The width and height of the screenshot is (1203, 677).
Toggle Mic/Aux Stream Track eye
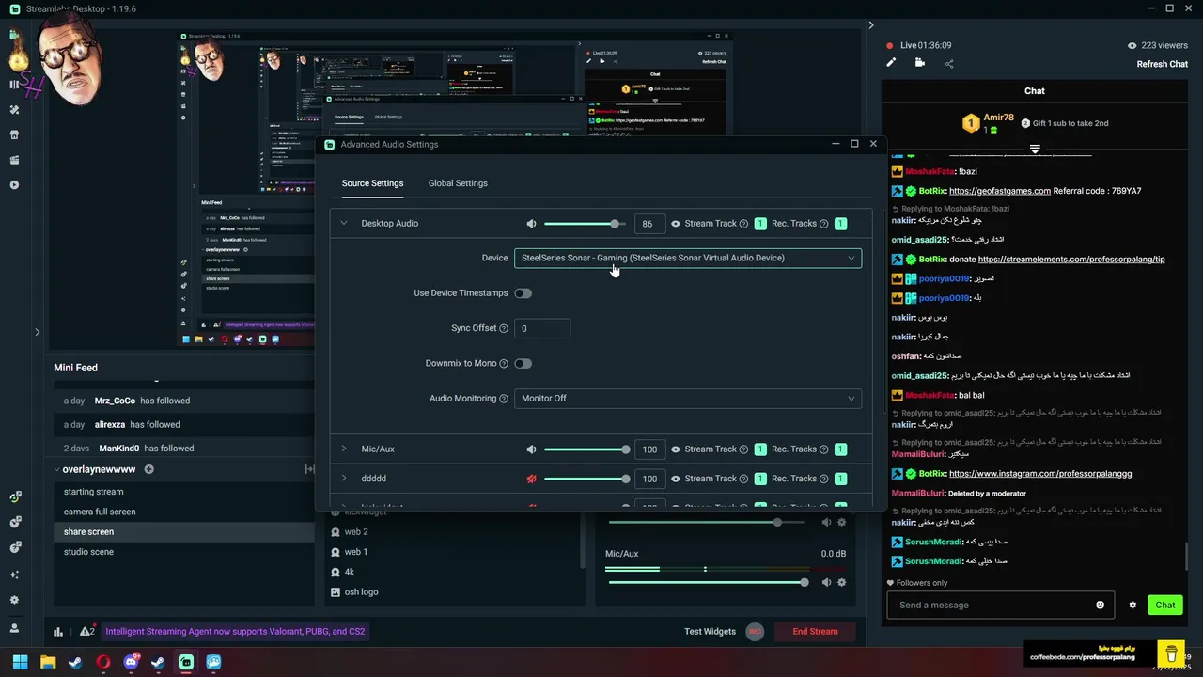(676, 449)
